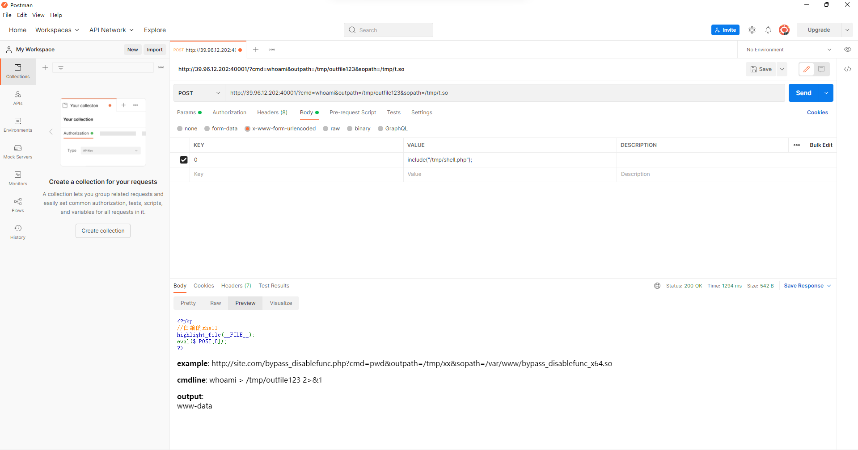Select the binary body type radio
The width and height of the screenshot is (858, 450).
(350, 129)
